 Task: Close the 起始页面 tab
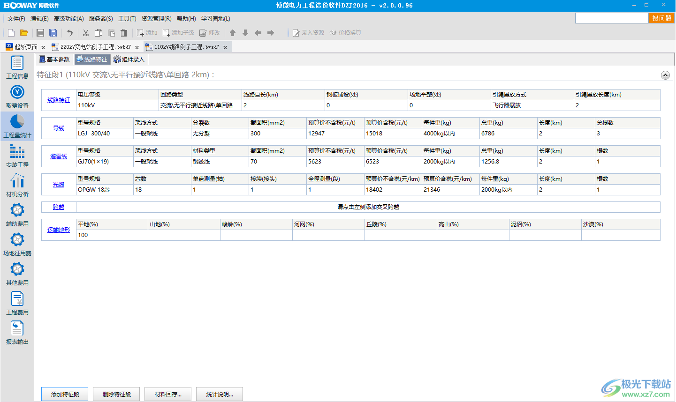tap(43, 47)
